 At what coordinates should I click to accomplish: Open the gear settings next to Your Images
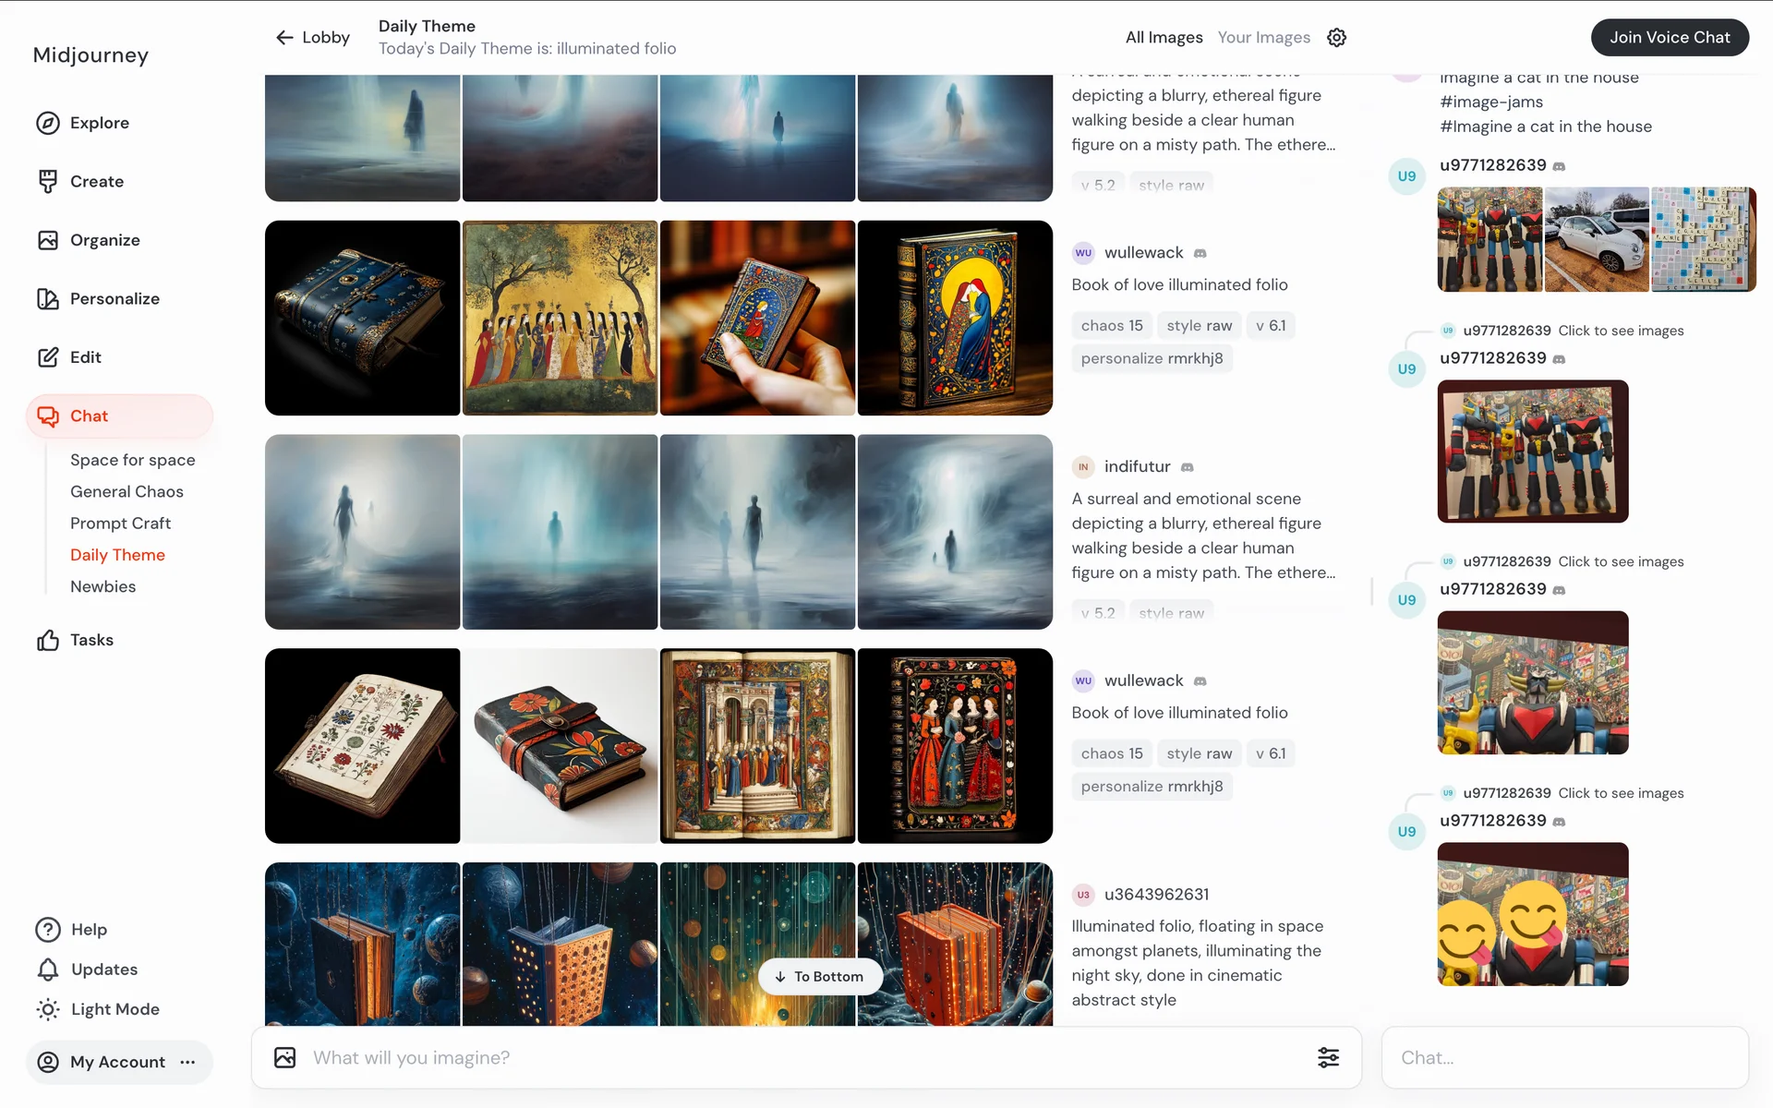coord(1336,38)
